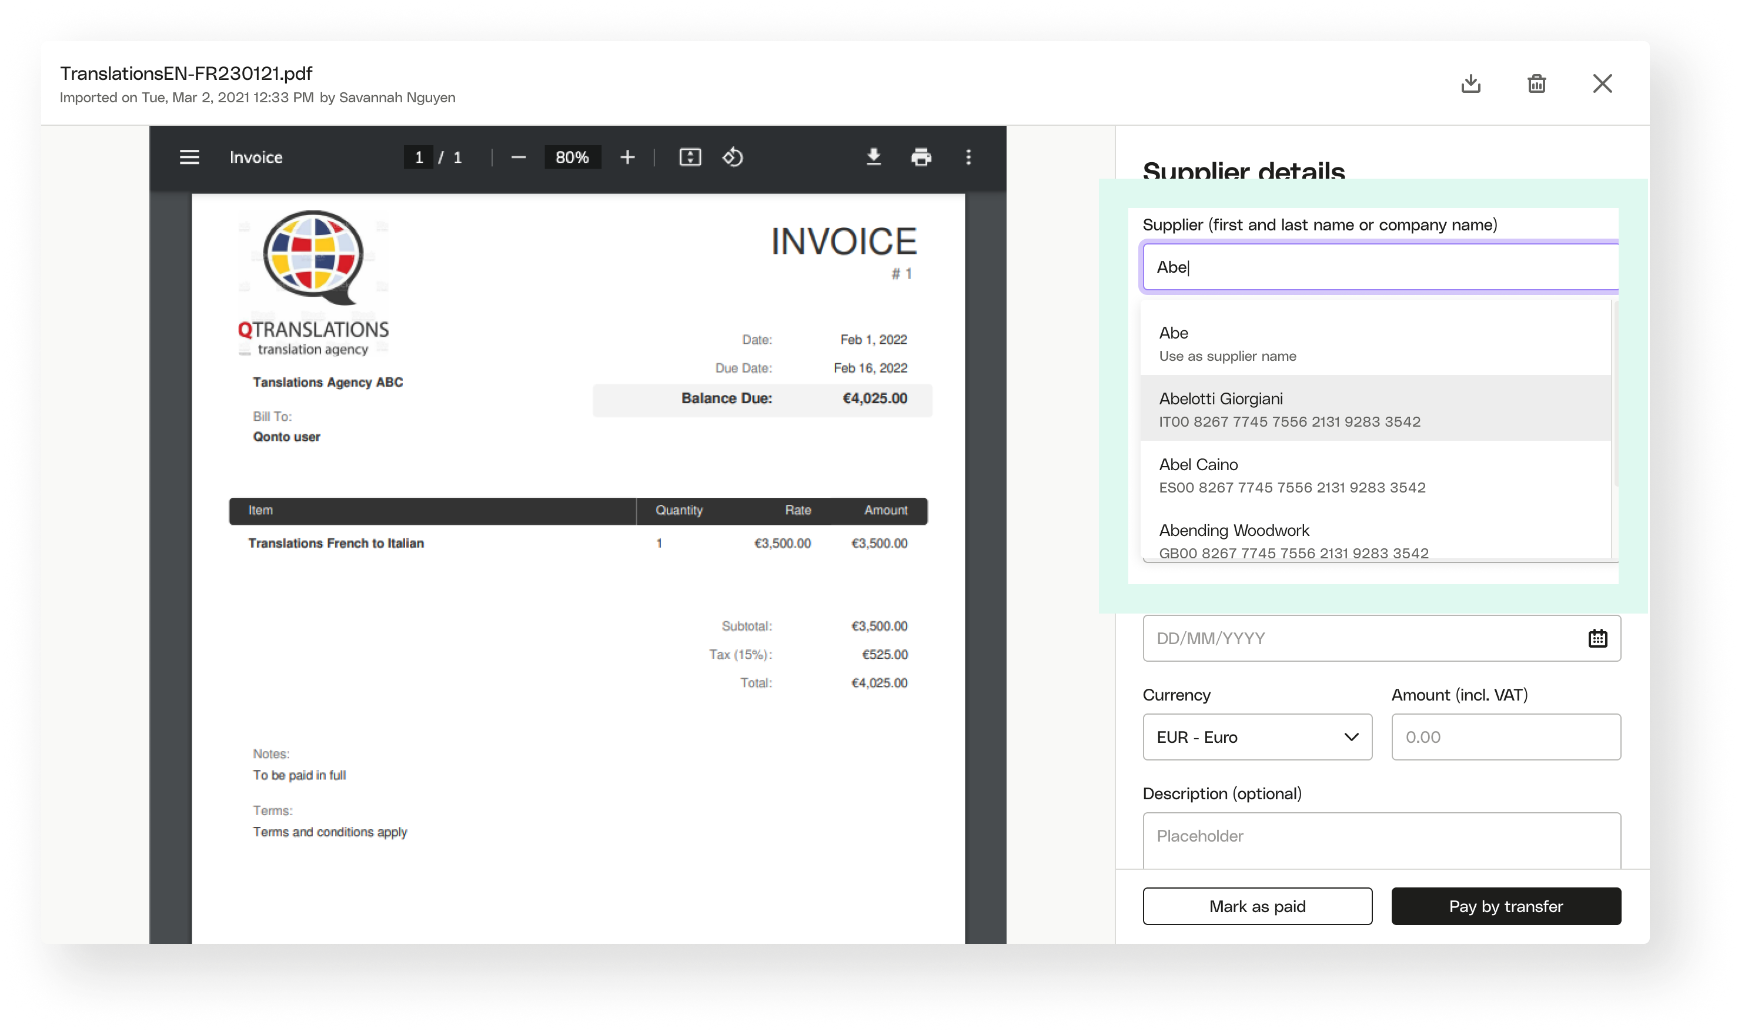Expand the EUR - Euro currency dropdown
The height and width of the screenshot is (1032, 1738).
1256,737
